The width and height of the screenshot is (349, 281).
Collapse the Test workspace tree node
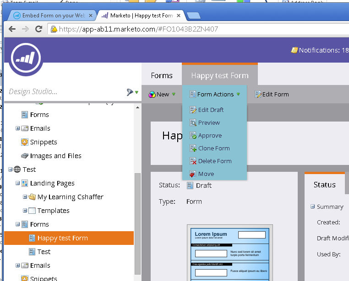[x=10, y=170]
